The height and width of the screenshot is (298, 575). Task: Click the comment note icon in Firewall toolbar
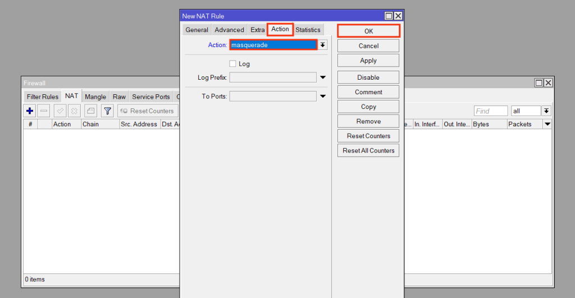pyautogui.click(x=90, y=111)
